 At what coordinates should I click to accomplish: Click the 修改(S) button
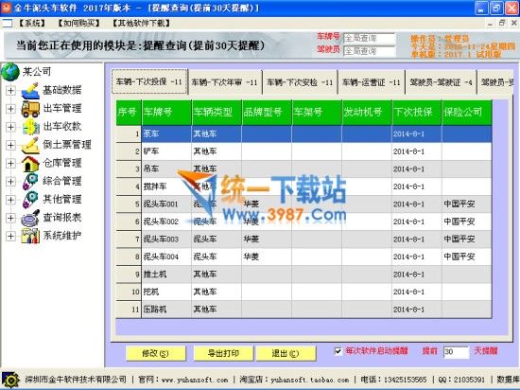coord(156,353)
